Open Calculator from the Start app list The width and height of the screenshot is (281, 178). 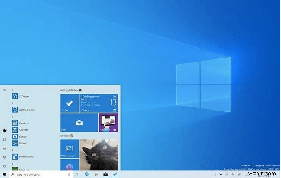[x=21, y=123]
